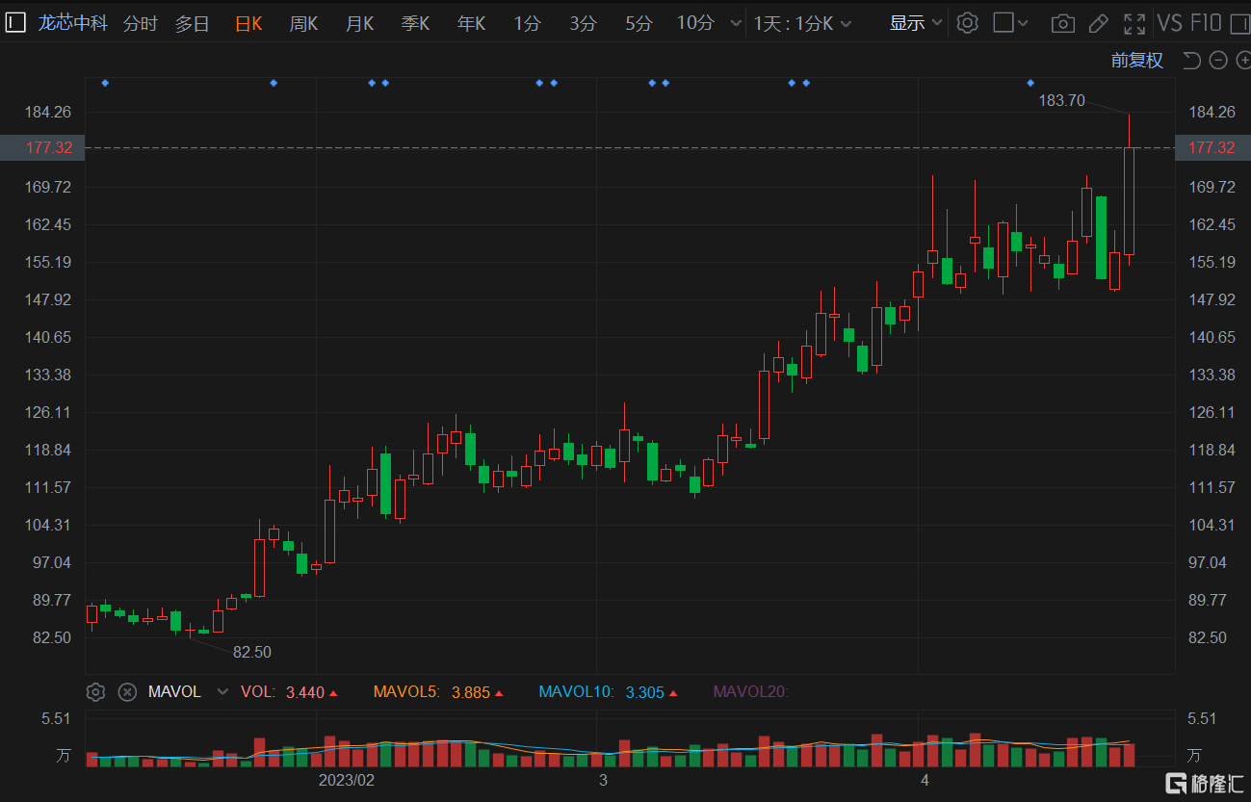This screenshot has width=1251, height=802.
Task: Select the 3分 three-minute interval
Action: pyautogui.click(x=583, y=23)
